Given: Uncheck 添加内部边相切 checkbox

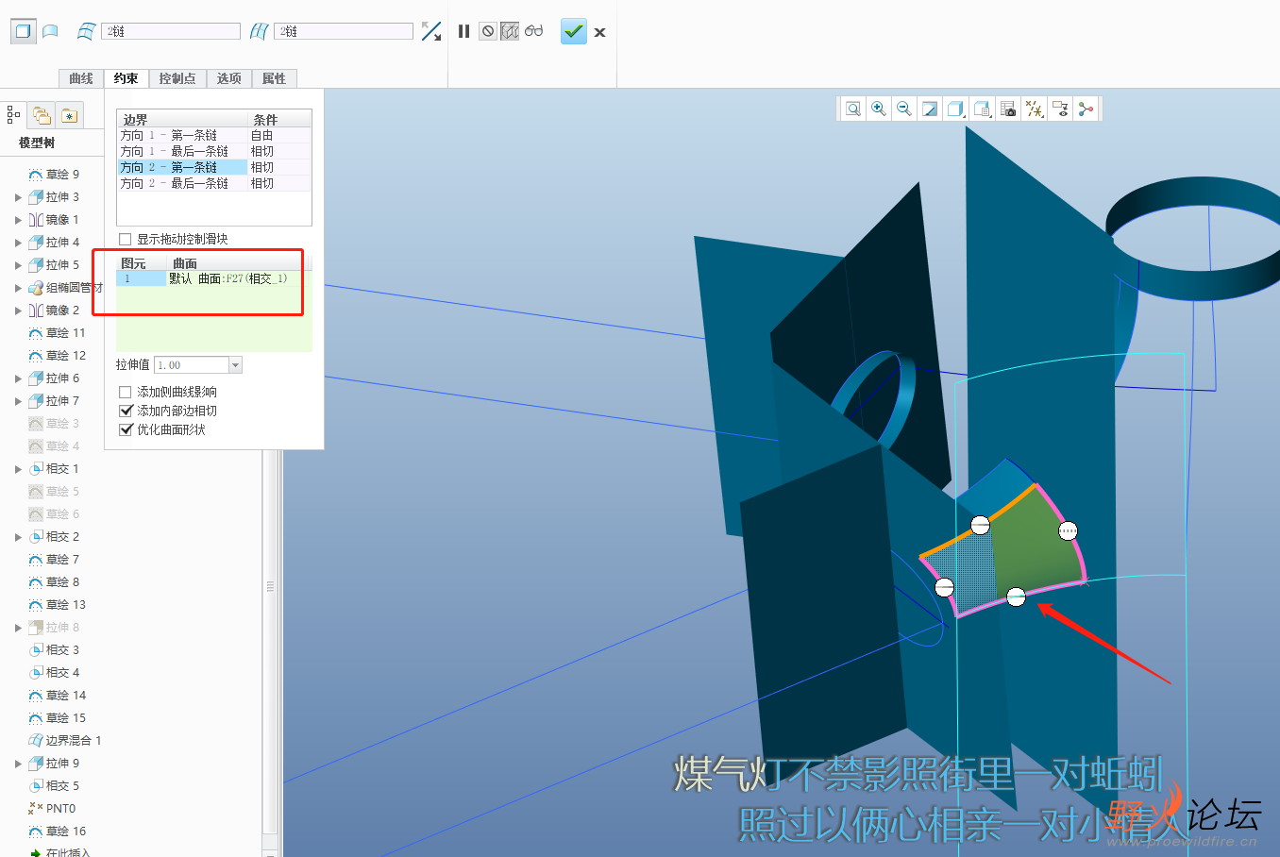Looking at the screenshot, I should (x=126, y=411).
